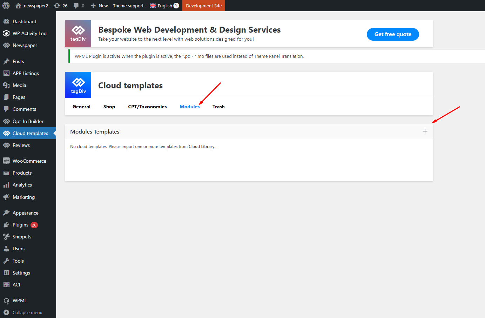Expand Modules Templates with the plus icon

(425, 131)
